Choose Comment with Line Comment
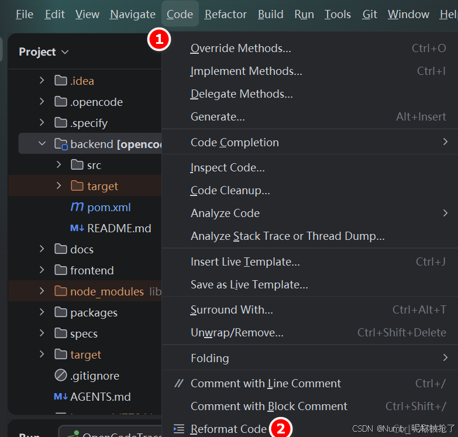Viewport: 458px width, 437px height. point(310,383)
